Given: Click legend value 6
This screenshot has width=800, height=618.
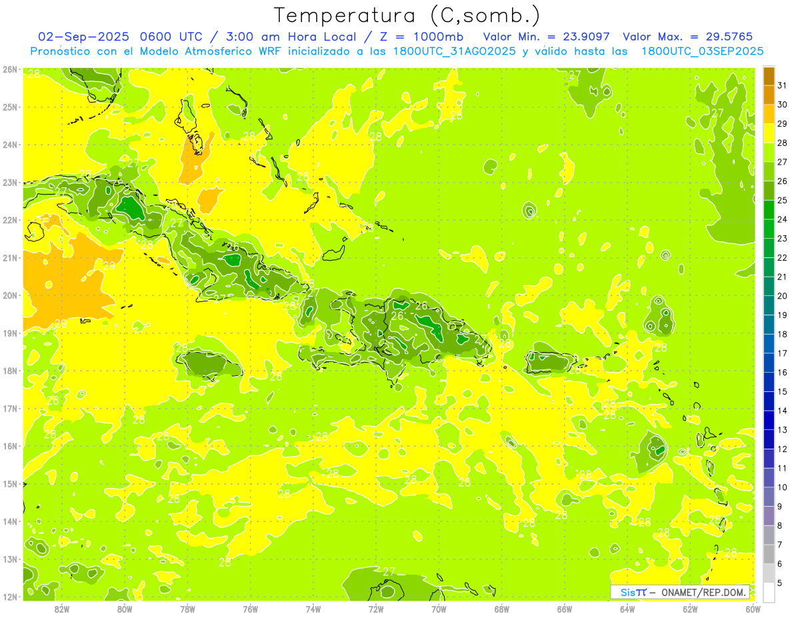Looking at the screenshot, I should point(780,563).
